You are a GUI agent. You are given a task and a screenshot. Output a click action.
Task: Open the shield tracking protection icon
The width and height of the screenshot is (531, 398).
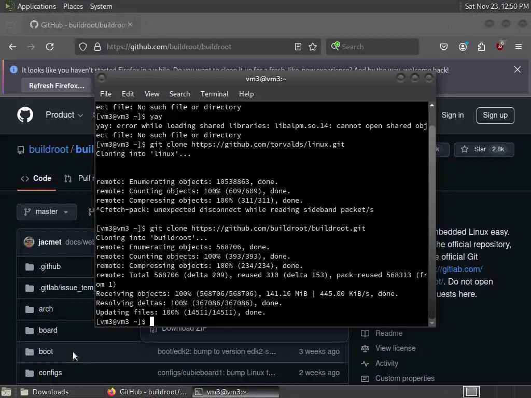[x=83, y=47]
